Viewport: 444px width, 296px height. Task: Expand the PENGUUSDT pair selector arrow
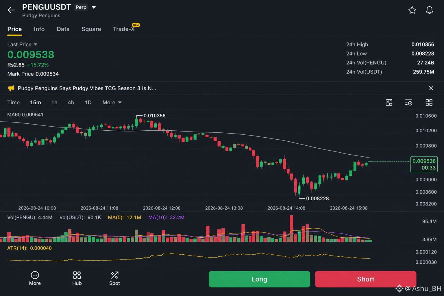(94, 7)
